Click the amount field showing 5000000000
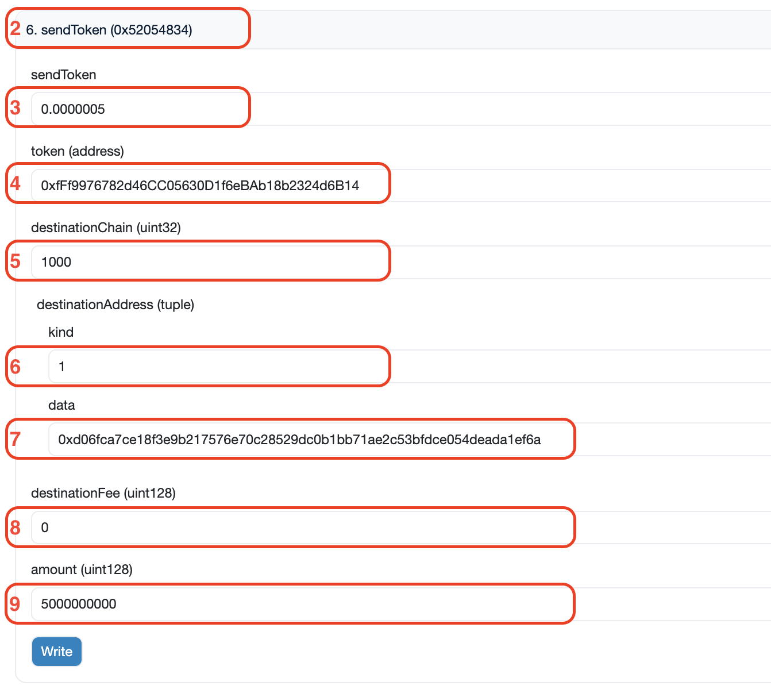Image resolution: width=771 pixels, height=693 pixels. pos(402,604)
